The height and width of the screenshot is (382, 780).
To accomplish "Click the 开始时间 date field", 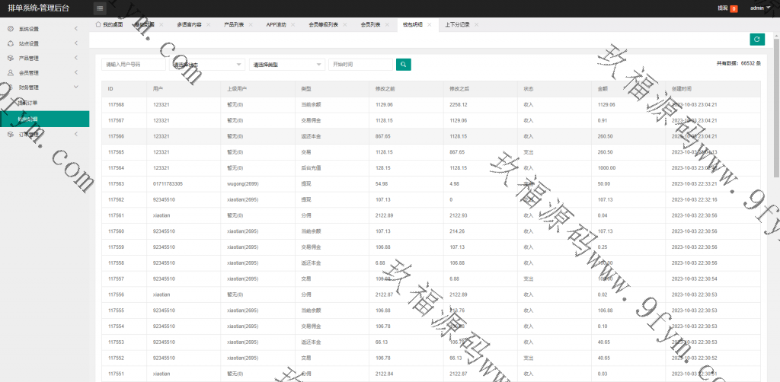I will pyautogui.click(x=360, y=65).
